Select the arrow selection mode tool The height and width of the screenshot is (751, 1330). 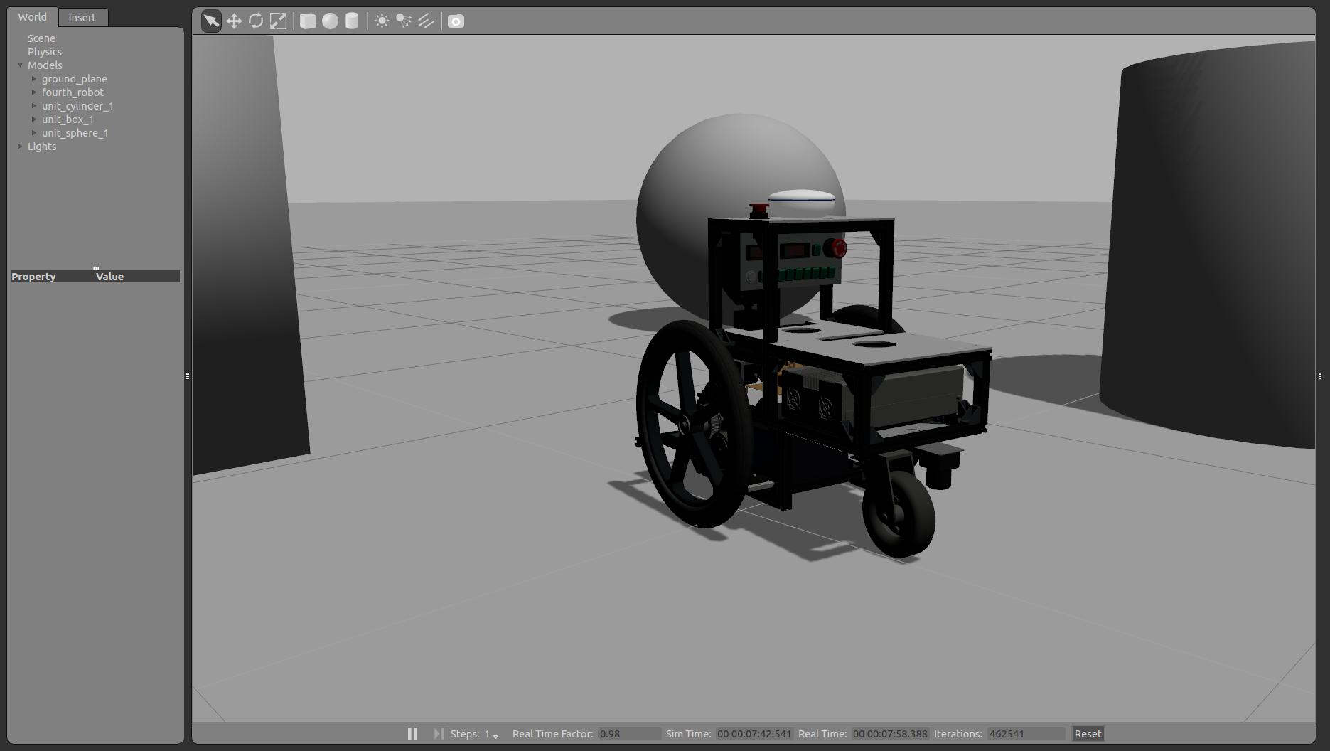pyautogui.click(x=210, y=21)
